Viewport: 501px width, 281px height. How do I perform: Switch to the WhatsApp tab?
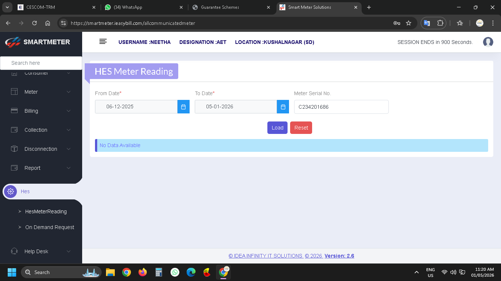click(143, 7)
